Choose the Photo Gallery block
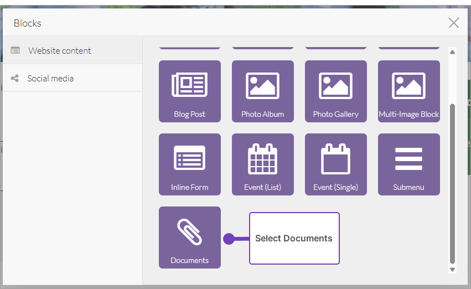 [x=335, y=91]
